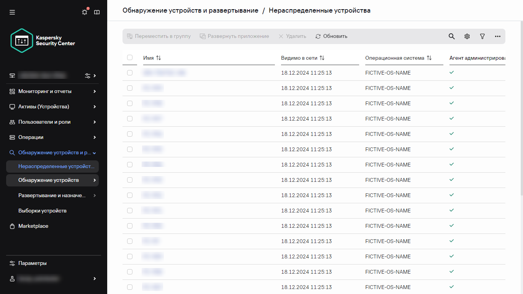
Task: Open server settings via the sliders icon
Action: (x=87, y=75)
